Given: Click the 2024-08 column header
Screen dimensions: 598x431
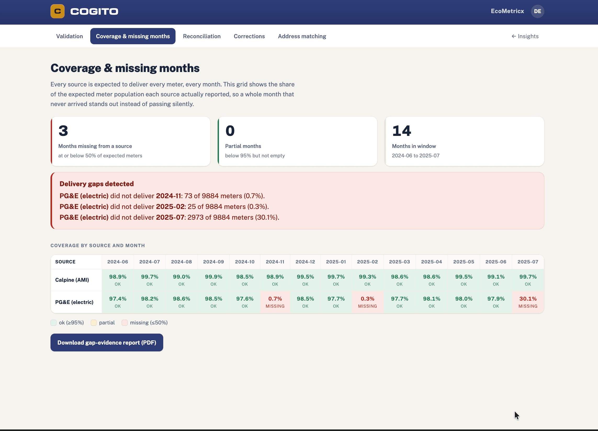Looking at the screenshot, I should pos(181,262).
